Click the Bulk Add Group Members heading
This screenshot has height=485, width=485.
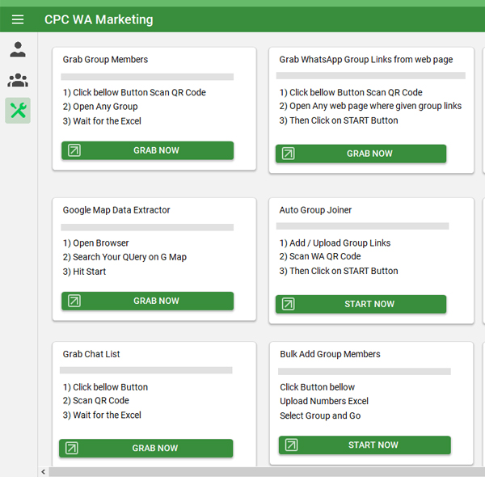(330, 354)
